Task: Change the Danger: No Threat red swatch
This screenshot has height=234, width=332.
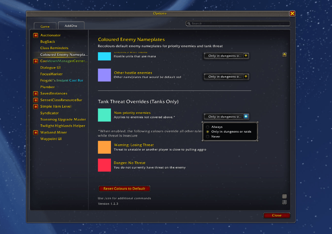Action: [x=104, y=165]
